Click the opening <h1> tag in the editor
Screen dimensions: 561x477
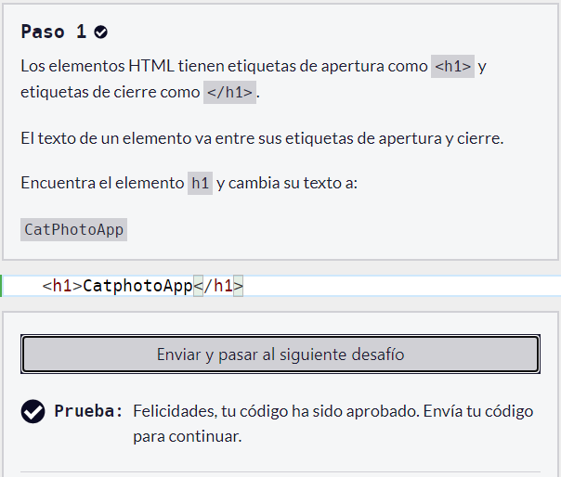point(62,286)
